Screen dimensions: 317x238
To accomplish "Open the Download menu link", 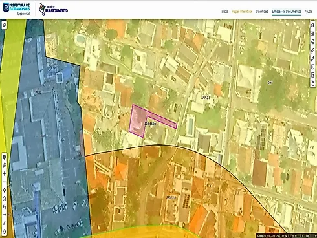I will (262, 12).
